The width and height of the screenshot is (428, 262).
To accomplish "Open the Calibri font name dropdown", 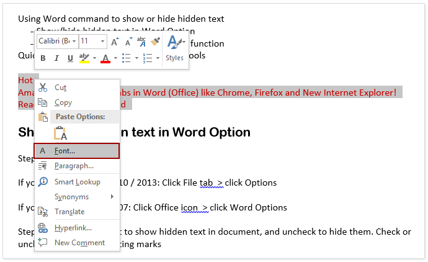I will [x=74, y=42].
